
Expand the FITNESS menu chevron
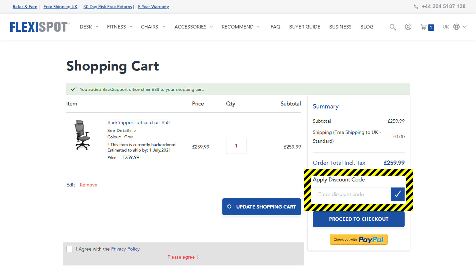(131, 27)
